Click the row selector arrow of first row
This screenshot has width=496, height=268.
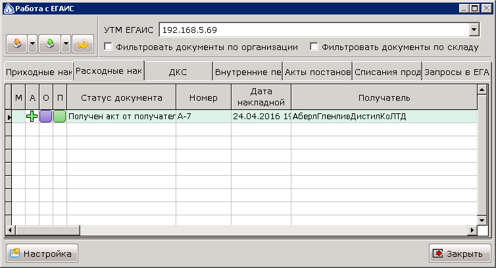[9, 117]
